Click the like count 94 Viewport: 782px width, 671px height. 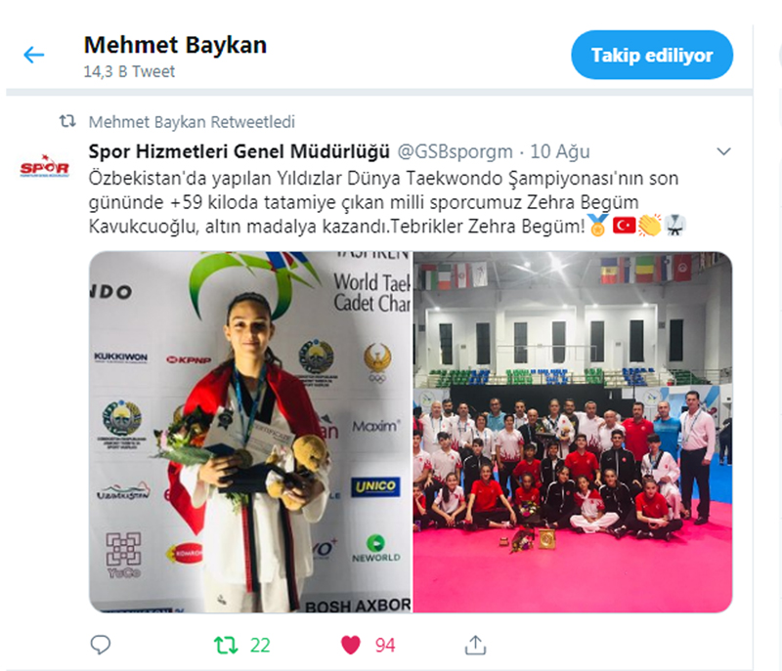(x=385, y=645)
